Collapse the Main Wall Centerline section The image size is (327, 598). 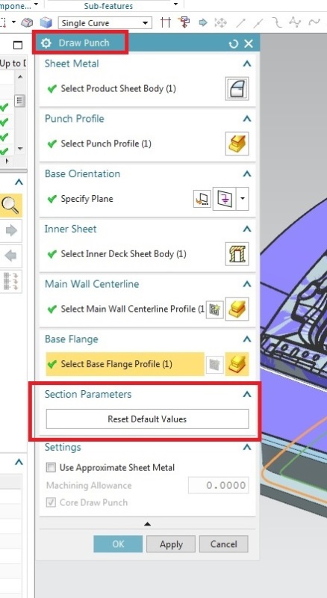click(x=247, y=284)
